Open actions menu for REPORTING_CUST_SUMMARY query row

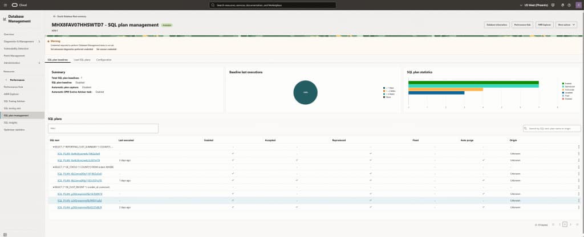click(x=578, y=147)
